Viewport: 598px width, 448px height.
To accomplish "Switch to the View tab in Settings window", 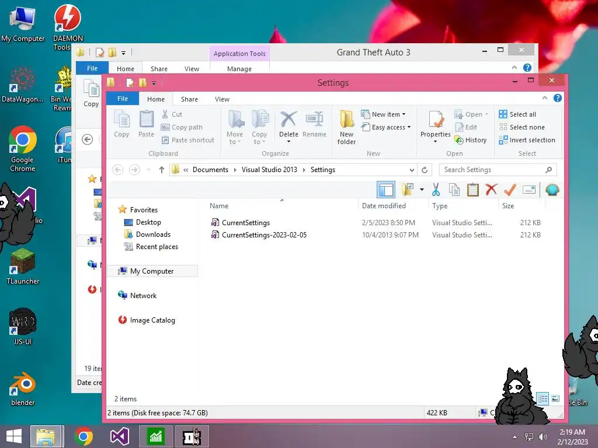I will point(222,99).
